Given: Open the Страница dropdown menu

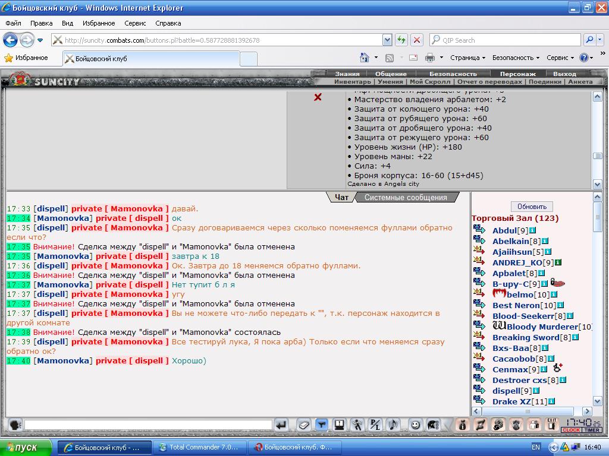Looking at the screenshot, I should pos(467,58).
